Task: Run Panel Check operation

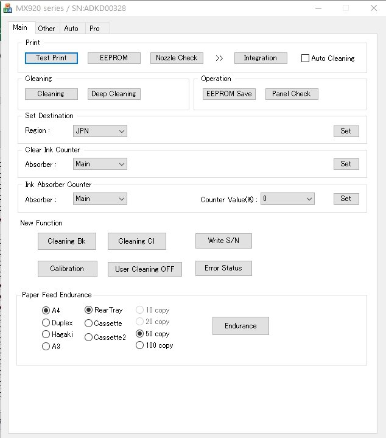Action: pyautogui.click(x=292, y=94)
